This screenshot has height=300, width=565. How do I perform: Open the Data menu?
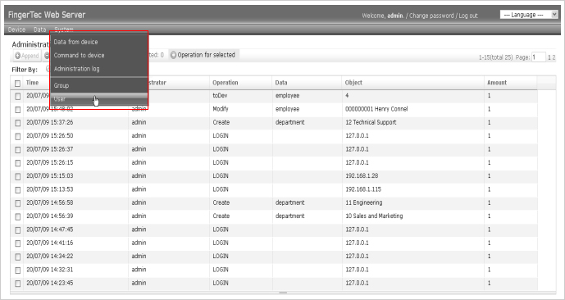tap(40, 30)
